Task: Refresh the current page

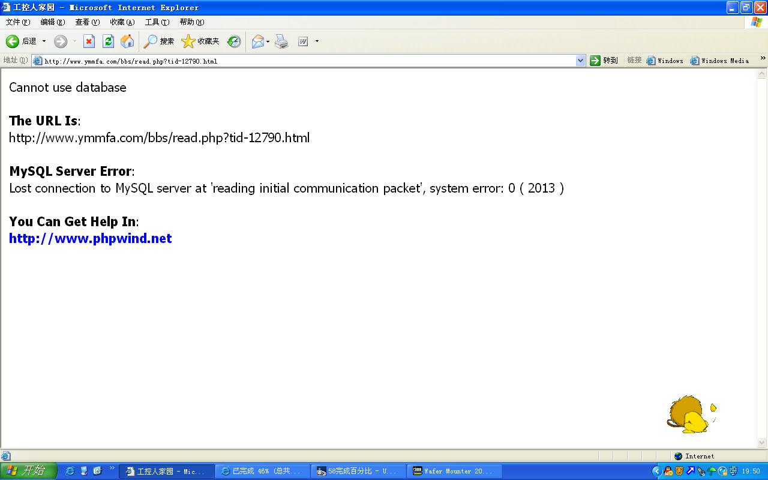Action: click(x=108, y=41)
